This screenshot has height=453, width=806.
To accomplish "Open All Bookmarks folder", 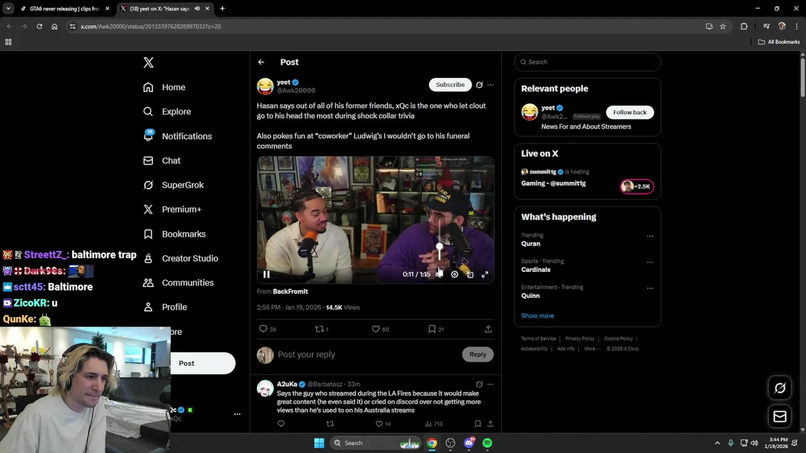I will click(x=779, y=42).
